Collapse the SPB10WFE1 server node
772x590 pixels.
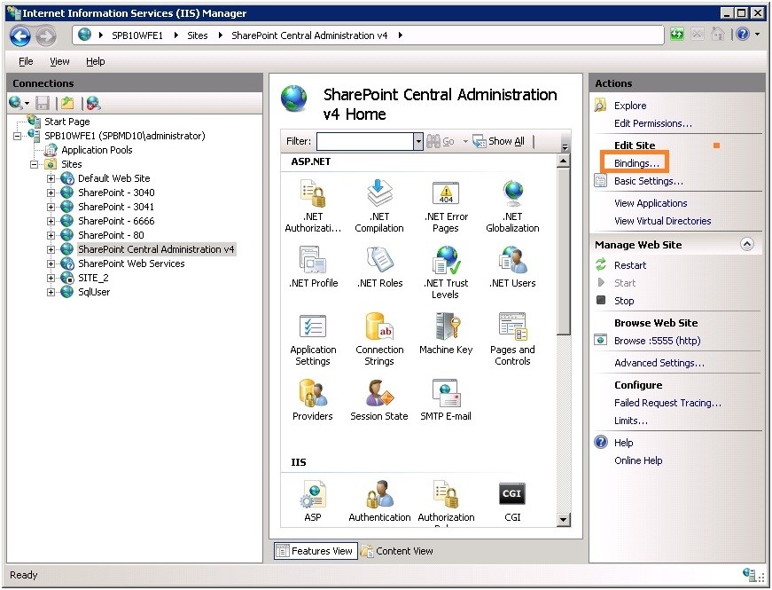(17, 136)
